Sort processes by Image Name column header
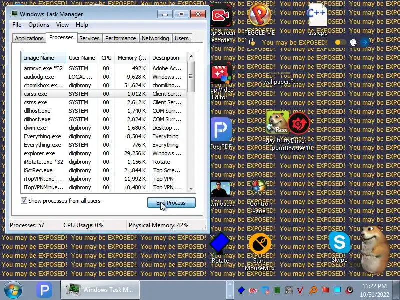This screenshot has width=400, height=300. (x=43, y=58)
